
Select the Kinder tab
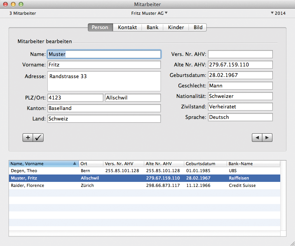(176, 28)
